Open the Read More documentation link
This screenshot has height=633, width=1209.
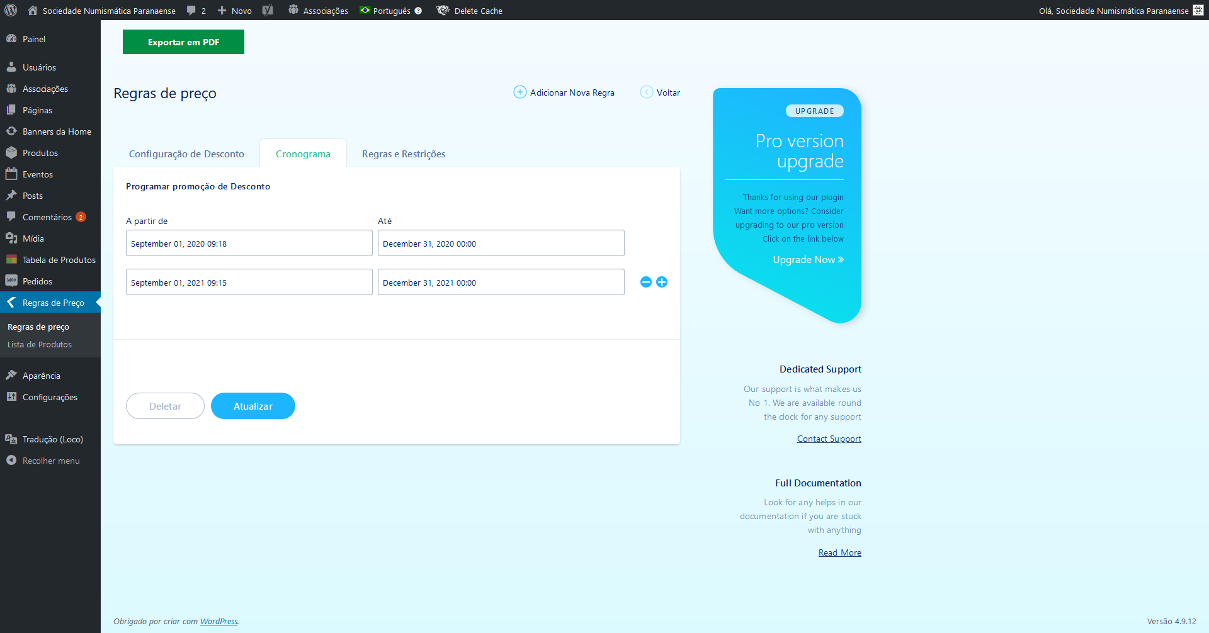click(840, 552)
